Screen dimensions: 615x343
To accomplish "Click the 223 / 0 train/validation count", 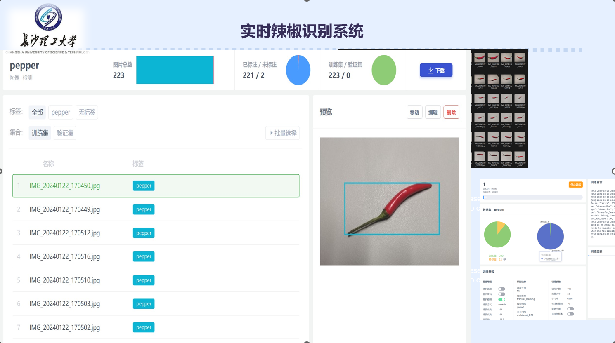I will [339, 75].
